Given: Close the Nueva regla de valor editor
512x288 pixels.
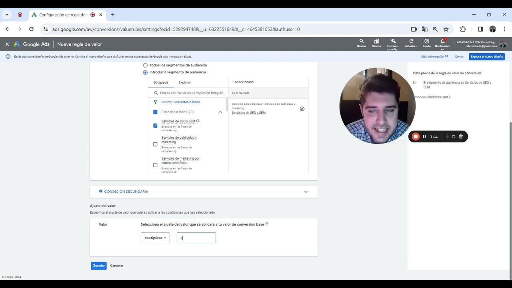Looking at the screenshot, I should click(x=7, y=44).
